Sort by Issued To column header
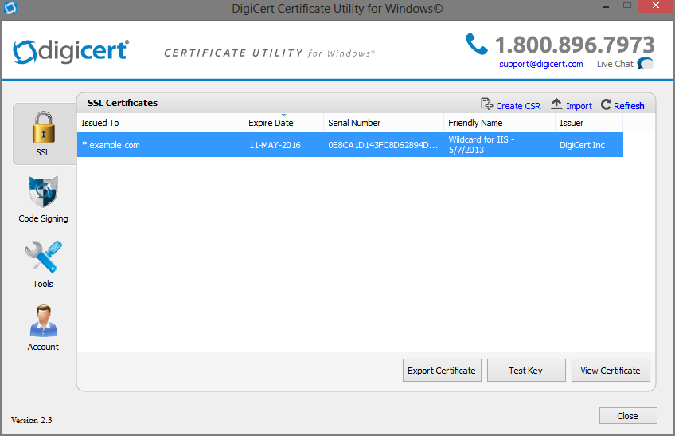675x436 pixels. click(x=161, y=123)
